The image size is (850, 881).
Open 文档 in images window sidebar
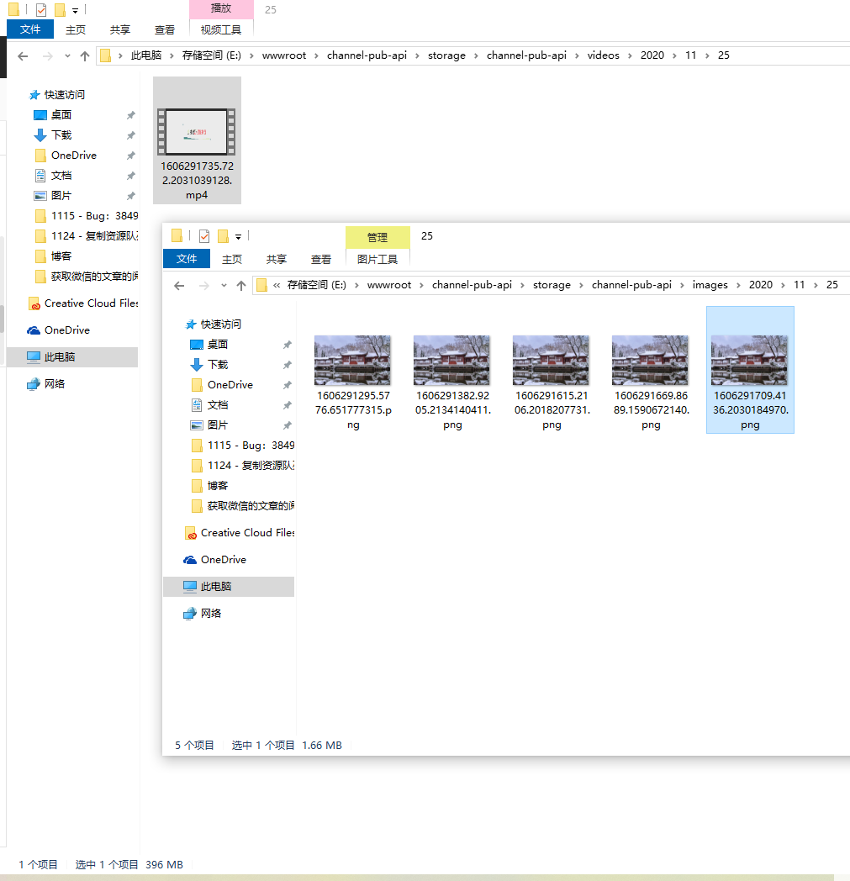[x=217, y=406]
